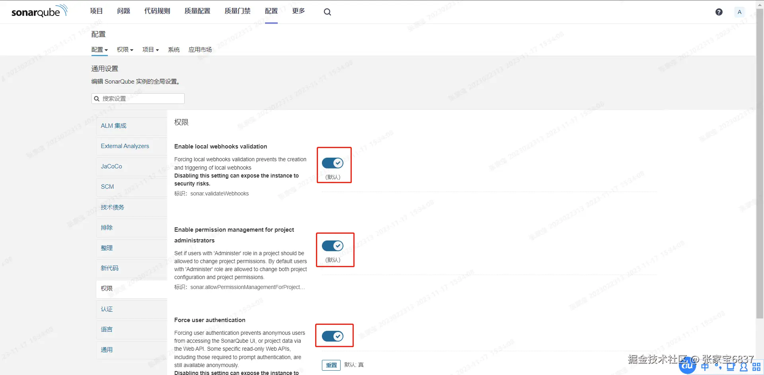Select 整理 settings category

(x=131, y=248)
